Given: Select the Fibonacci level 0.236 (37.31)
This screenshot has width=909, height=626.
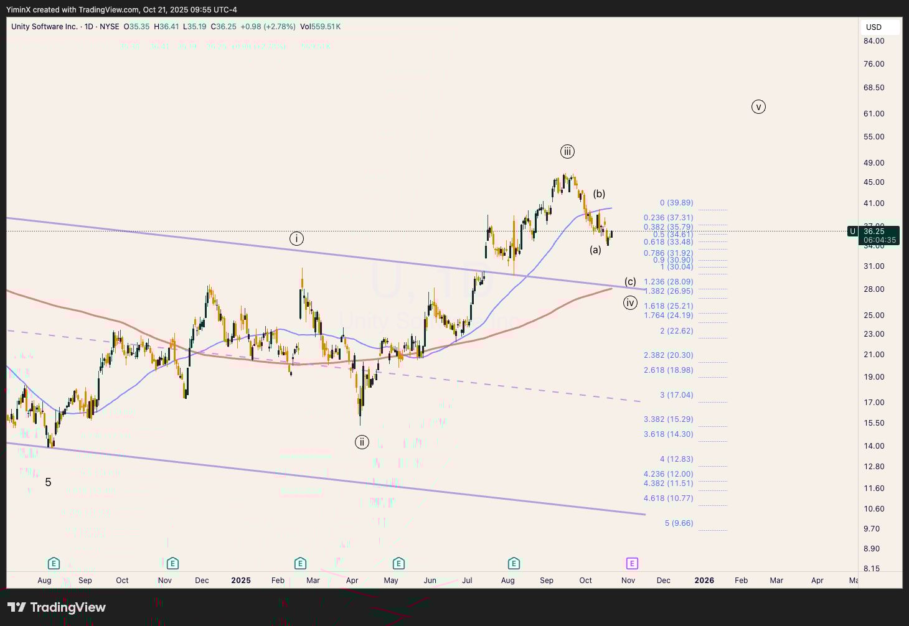Looking at the screenshot, I should (x=668, y=218).
